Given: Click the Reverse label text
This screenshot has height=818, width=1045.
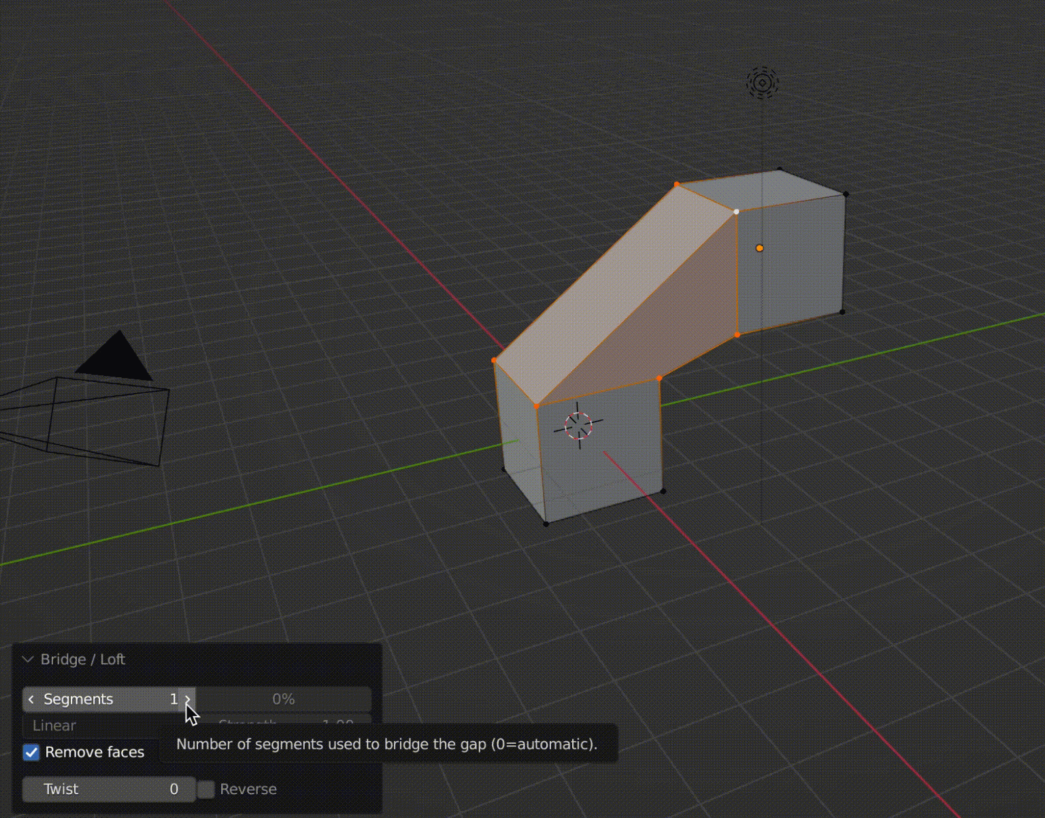Looking at the screenshot, I should 249,789.
